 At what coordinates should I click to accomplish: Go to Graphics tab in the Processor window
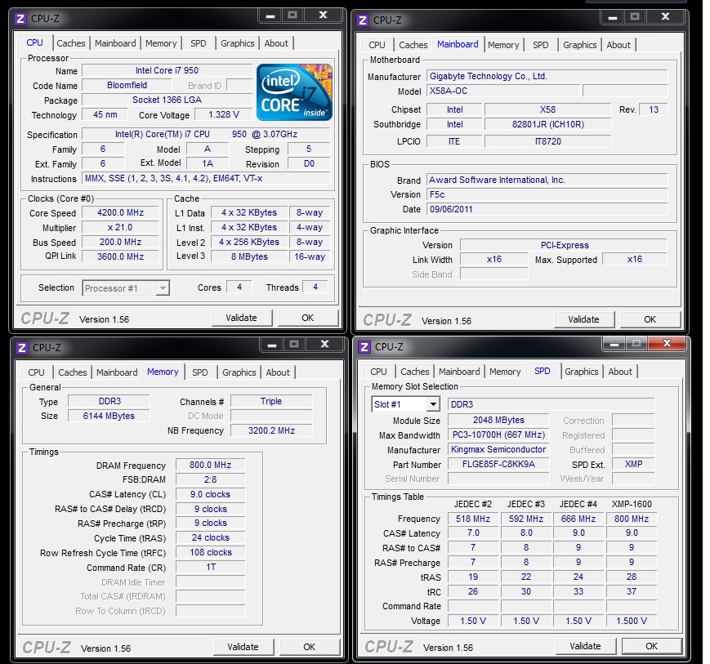[237, 43]
